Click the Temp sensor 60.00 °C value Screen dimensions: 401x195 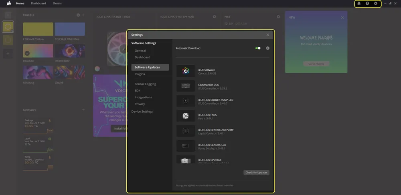pyautogui.click(x=31, y=163)
